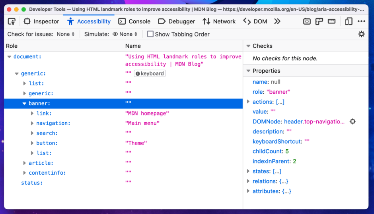Close the Developer Tools window
The image size is (374, 214).
[9, 10]
